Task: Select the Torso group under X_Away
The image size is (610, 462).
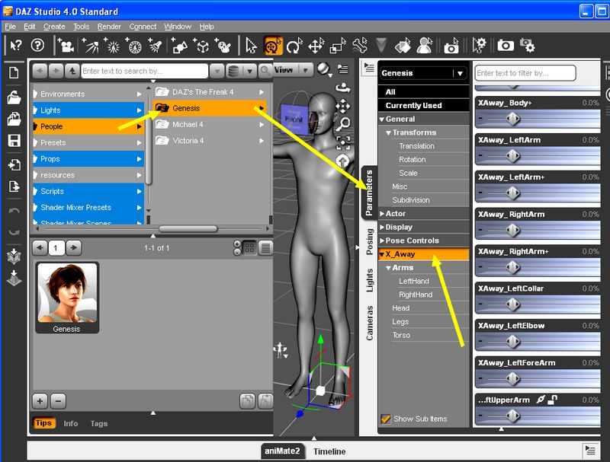Action: click(401, 335)
